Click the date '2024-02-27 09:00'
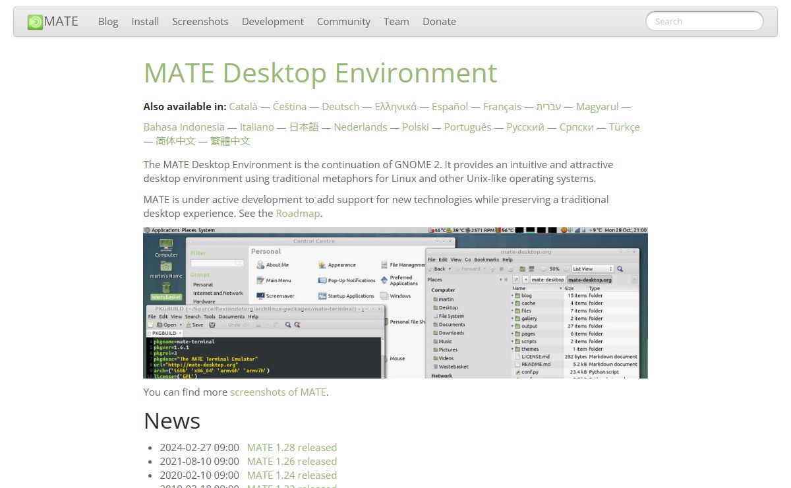 [200, 447]
